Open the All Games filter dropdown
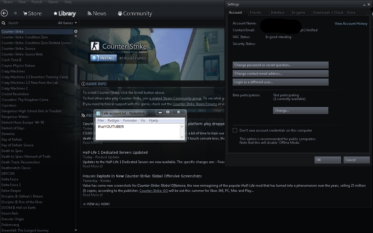The height and width of the screenshot is (233, 373). (67, 23)
